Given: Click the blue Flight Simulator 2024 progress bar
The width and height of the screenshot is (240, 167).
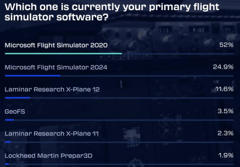Looking at the screenshot, I should pos(33,76).
